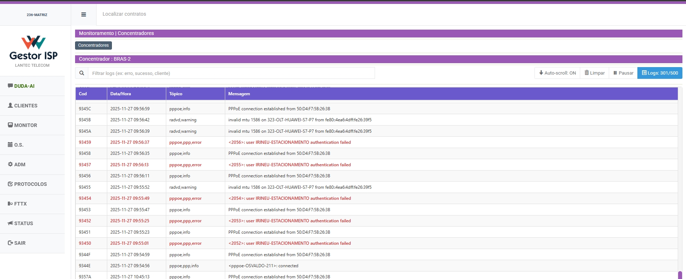Clear logs with the Limpar button
Image resolution: width=686 pixels, height=279 pixels.
(594, 73)
